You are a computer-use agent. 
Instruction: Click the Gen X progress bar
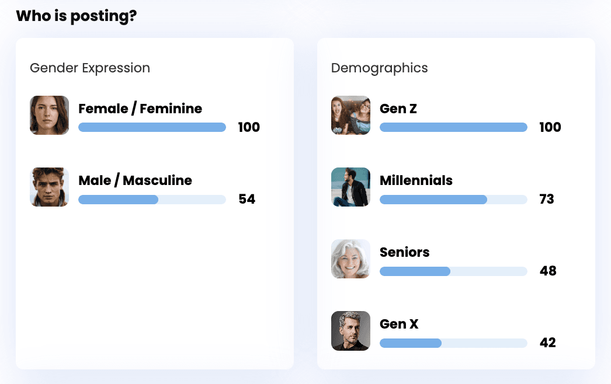coord(453,343)
